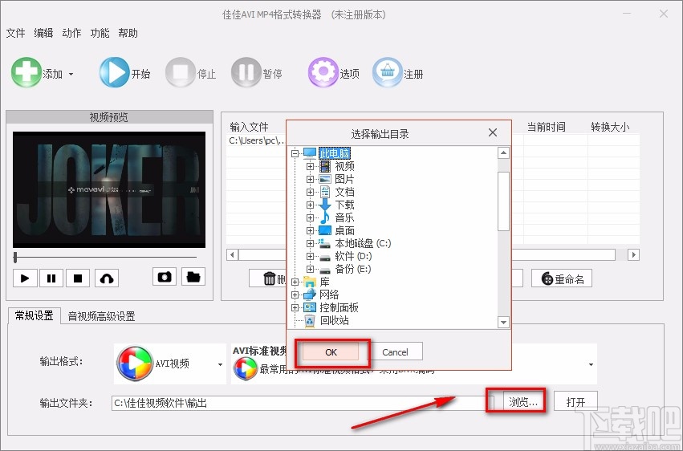
Task: Expand the 视频 folder node
Action: (310, 166)
